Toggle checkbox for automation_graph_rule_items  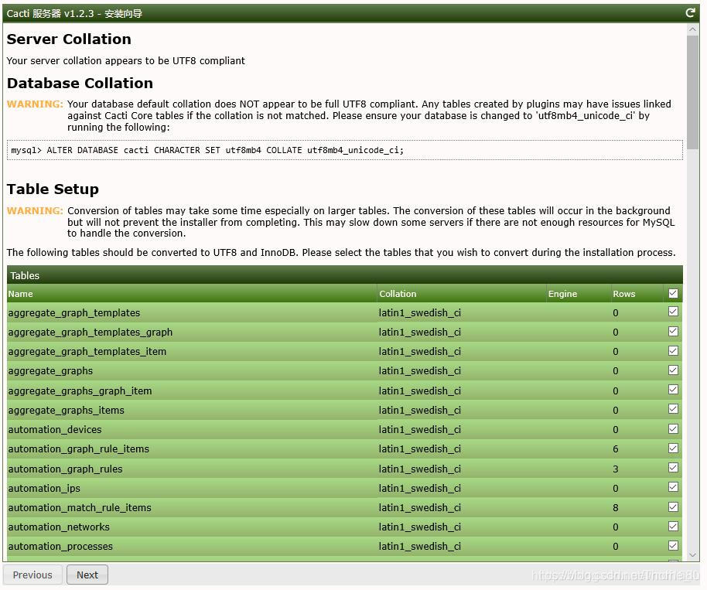point(673,448)
